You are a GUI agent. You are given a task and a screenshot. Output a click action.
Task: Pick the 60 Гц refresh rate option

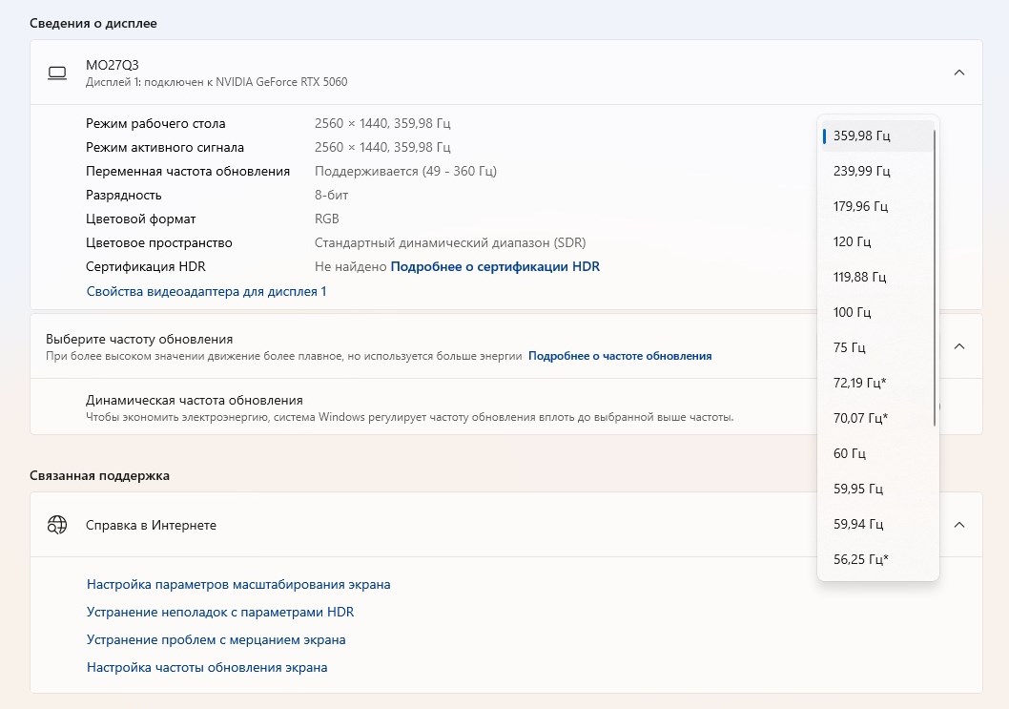click(877, 453)
